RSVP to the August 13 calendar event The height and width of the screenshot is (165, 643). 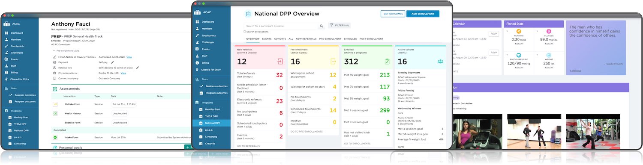point(494,33)
